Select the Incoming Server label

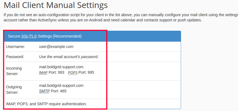pyautogui.click(x=14, y=71)
